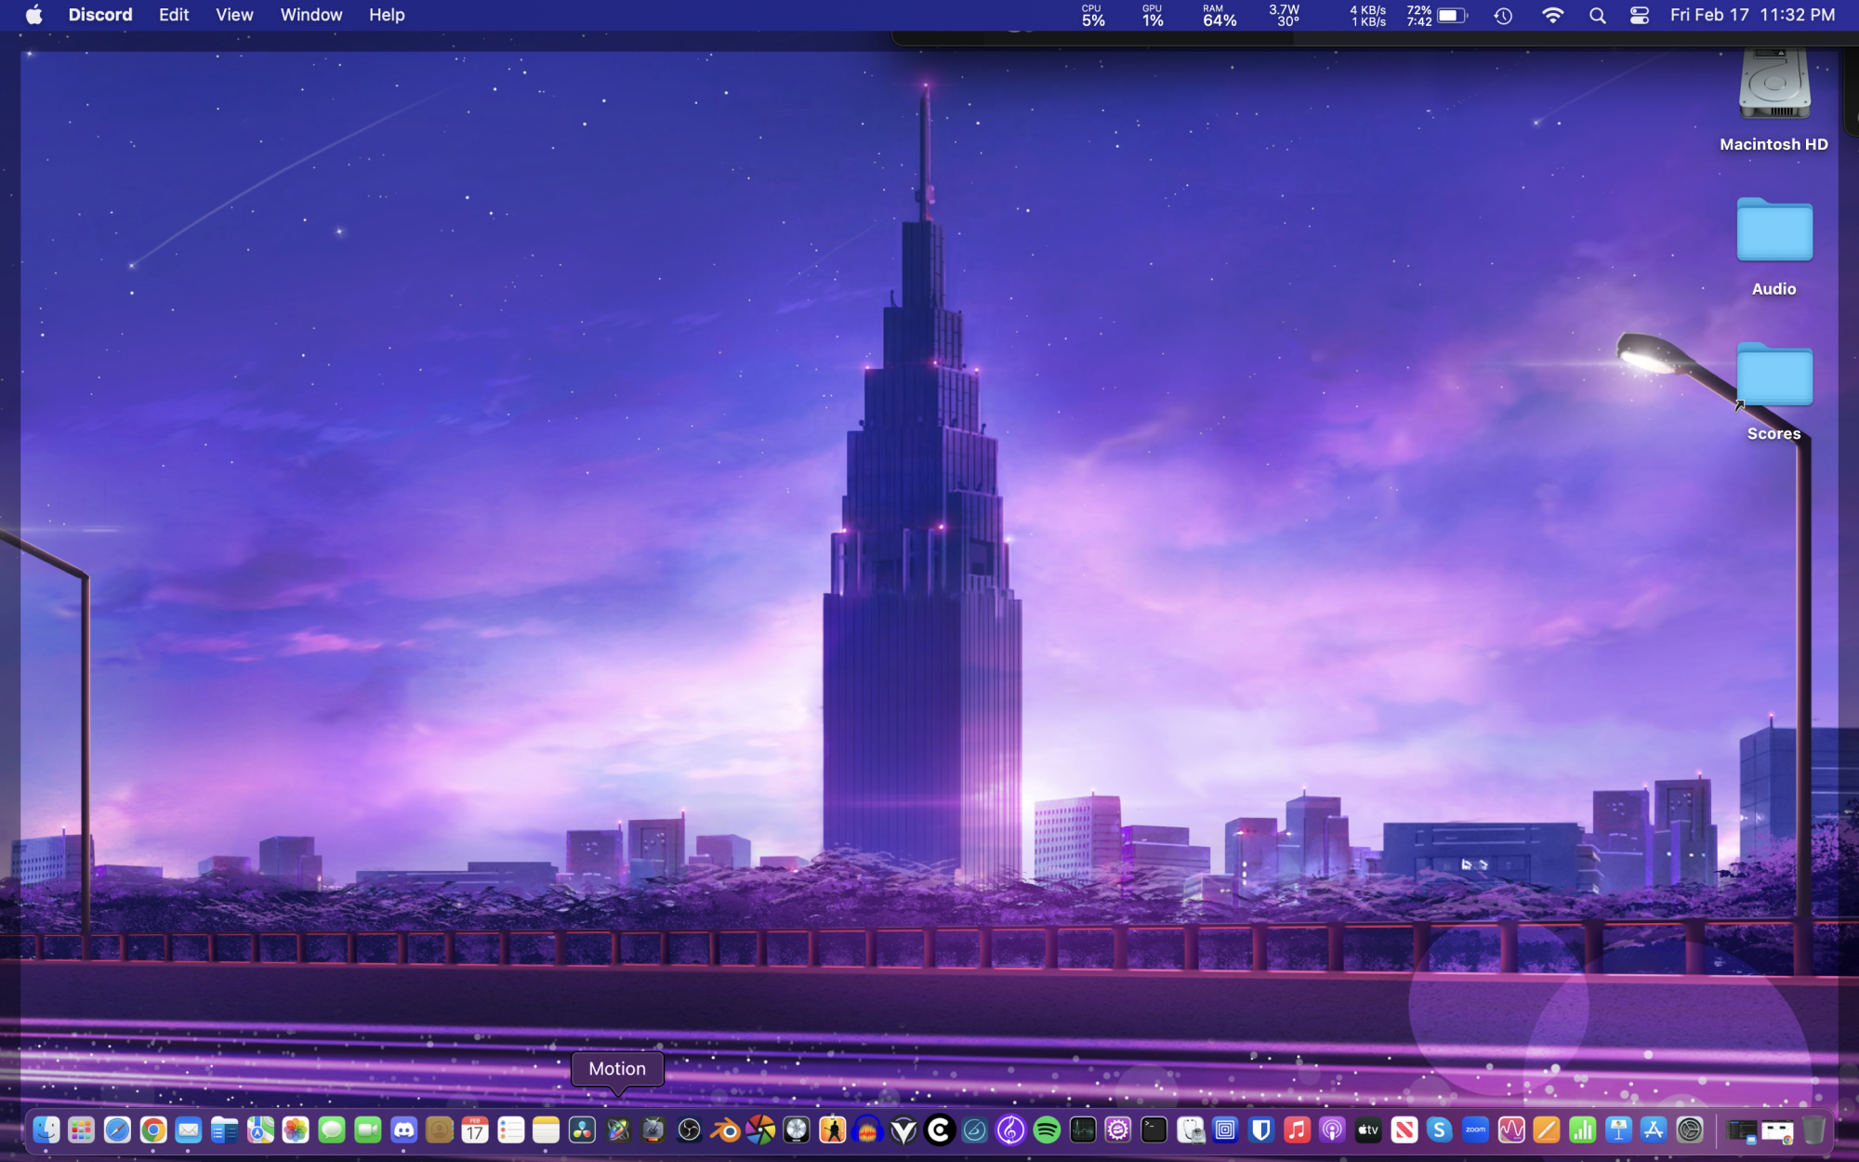Open Zoom from the Dock
The width and height of the screenshot is (1859, 1162).
(x=1475, y=1129)
